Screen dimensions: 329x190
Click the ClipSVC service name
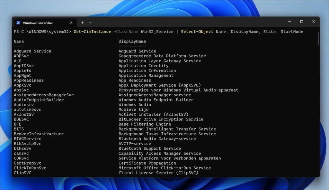(x=22, y=173)
